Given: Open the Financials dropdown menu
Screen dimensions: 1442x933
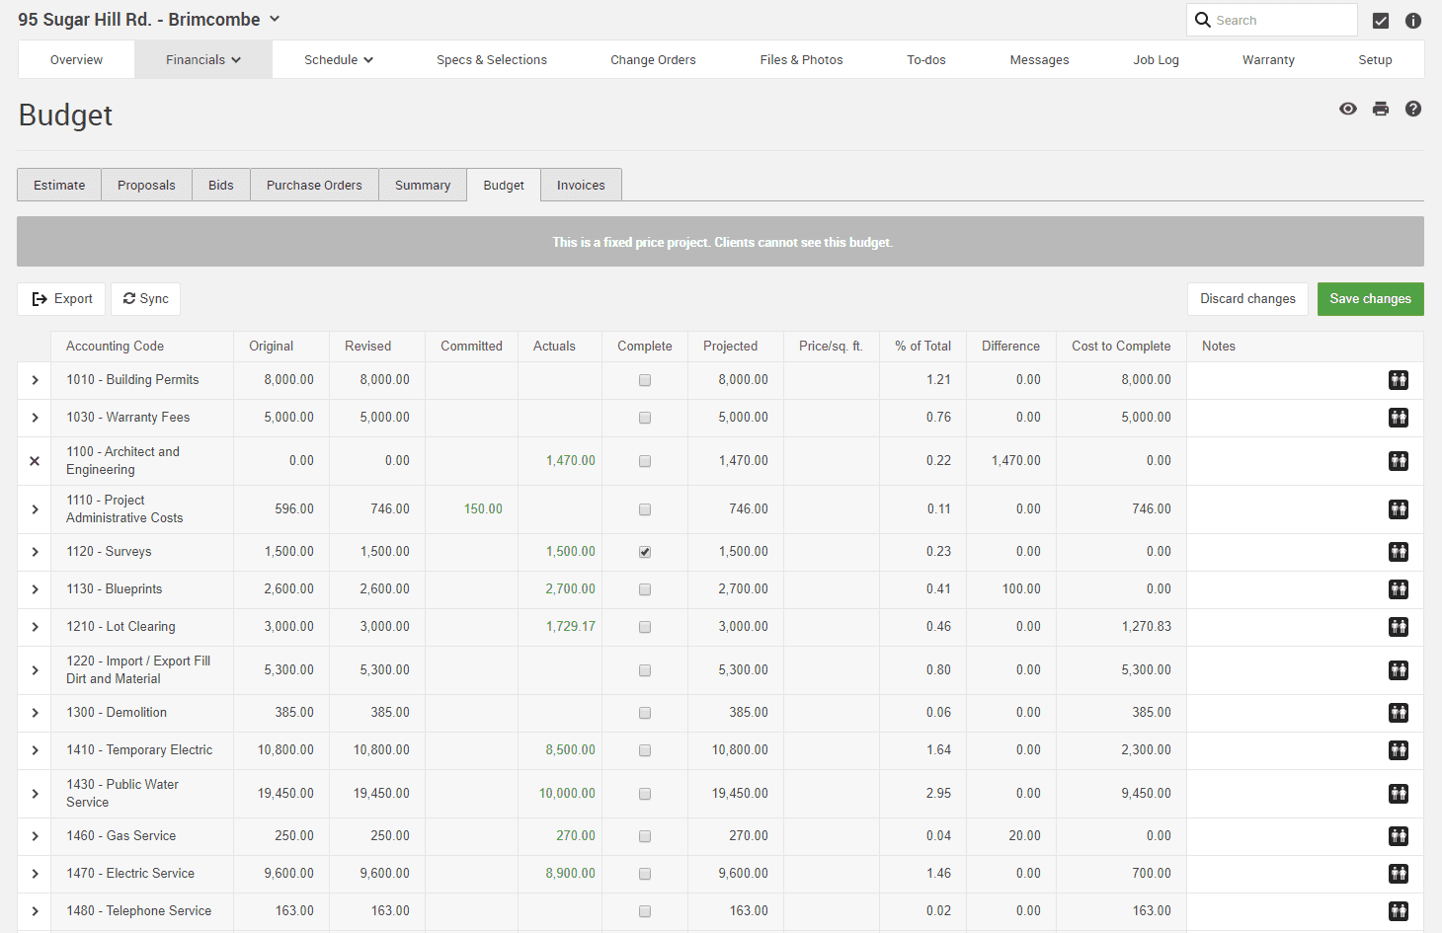Looking at the screenshot, I should (203, 60).
